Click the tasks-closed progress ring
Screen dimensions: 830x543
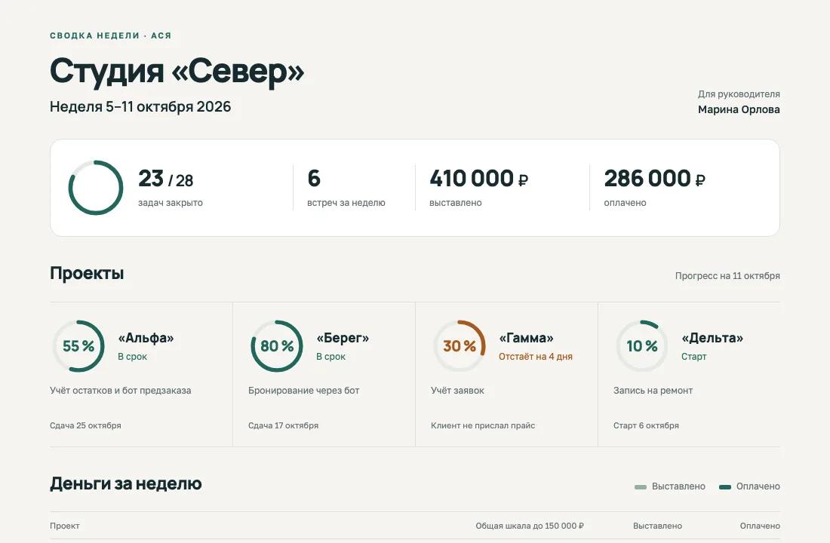(96, 188)
